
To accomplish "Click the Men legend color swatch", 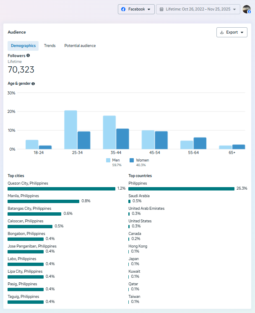I will point(108,160).
